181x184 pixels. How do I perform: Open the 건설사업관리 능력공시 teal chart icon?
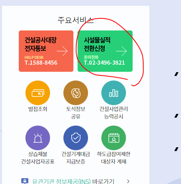(x=113, y=93)
